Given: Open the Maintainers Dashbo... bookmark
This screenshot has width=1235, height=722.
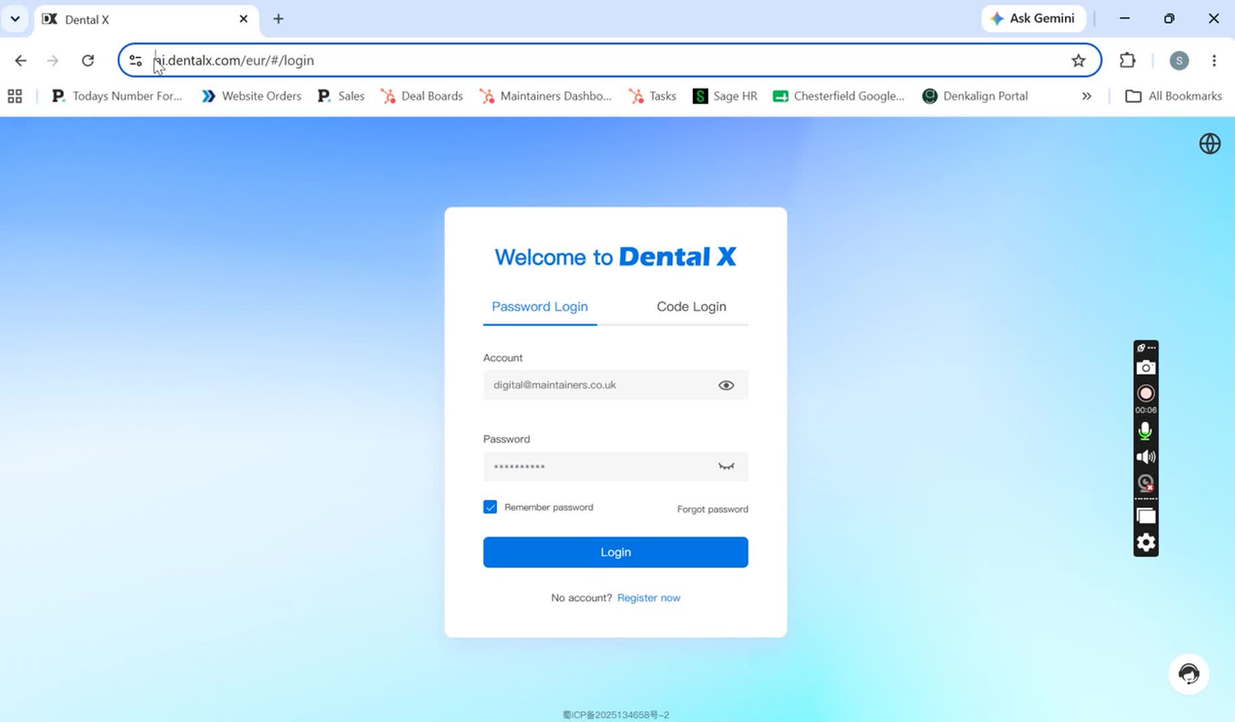Looking at the screenshot, I should pos(545,96).
